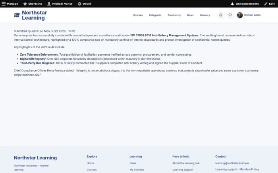This screenshot has width=278, height=173.
Task: Click Submitted date Mon, 5 Oct 2026 text
Action: tap(60, 31)
